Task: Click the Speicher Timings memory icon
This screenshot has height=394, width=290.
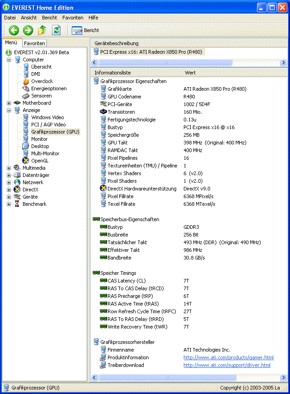Action: click(96, 273)
